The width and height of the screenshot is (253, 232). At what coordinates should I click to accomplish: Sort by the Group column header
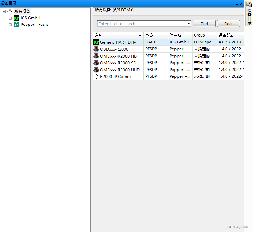click(205, 35)
